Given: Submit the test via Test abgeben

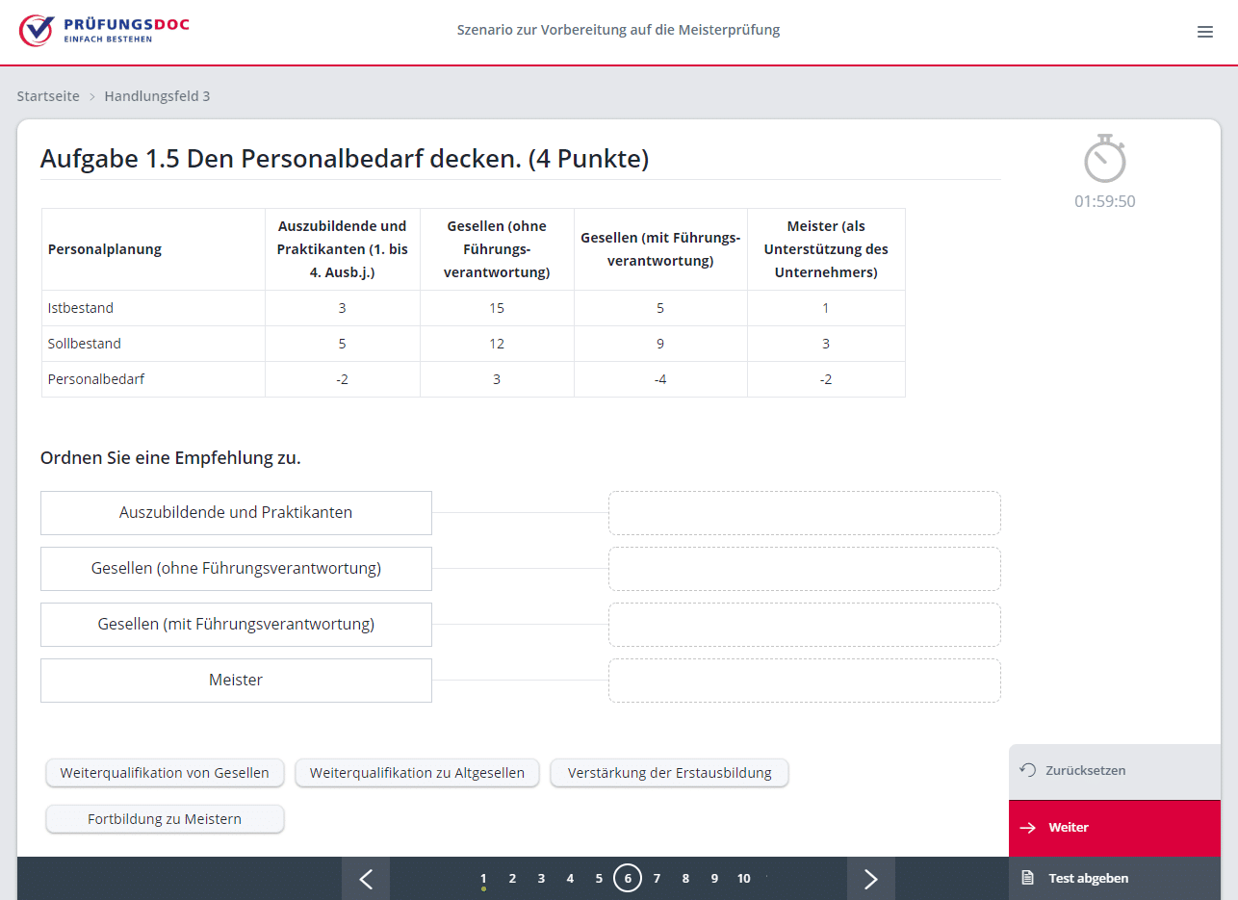Looking at the screenshot, I should pyautogui.click(x=1114, y=878).
